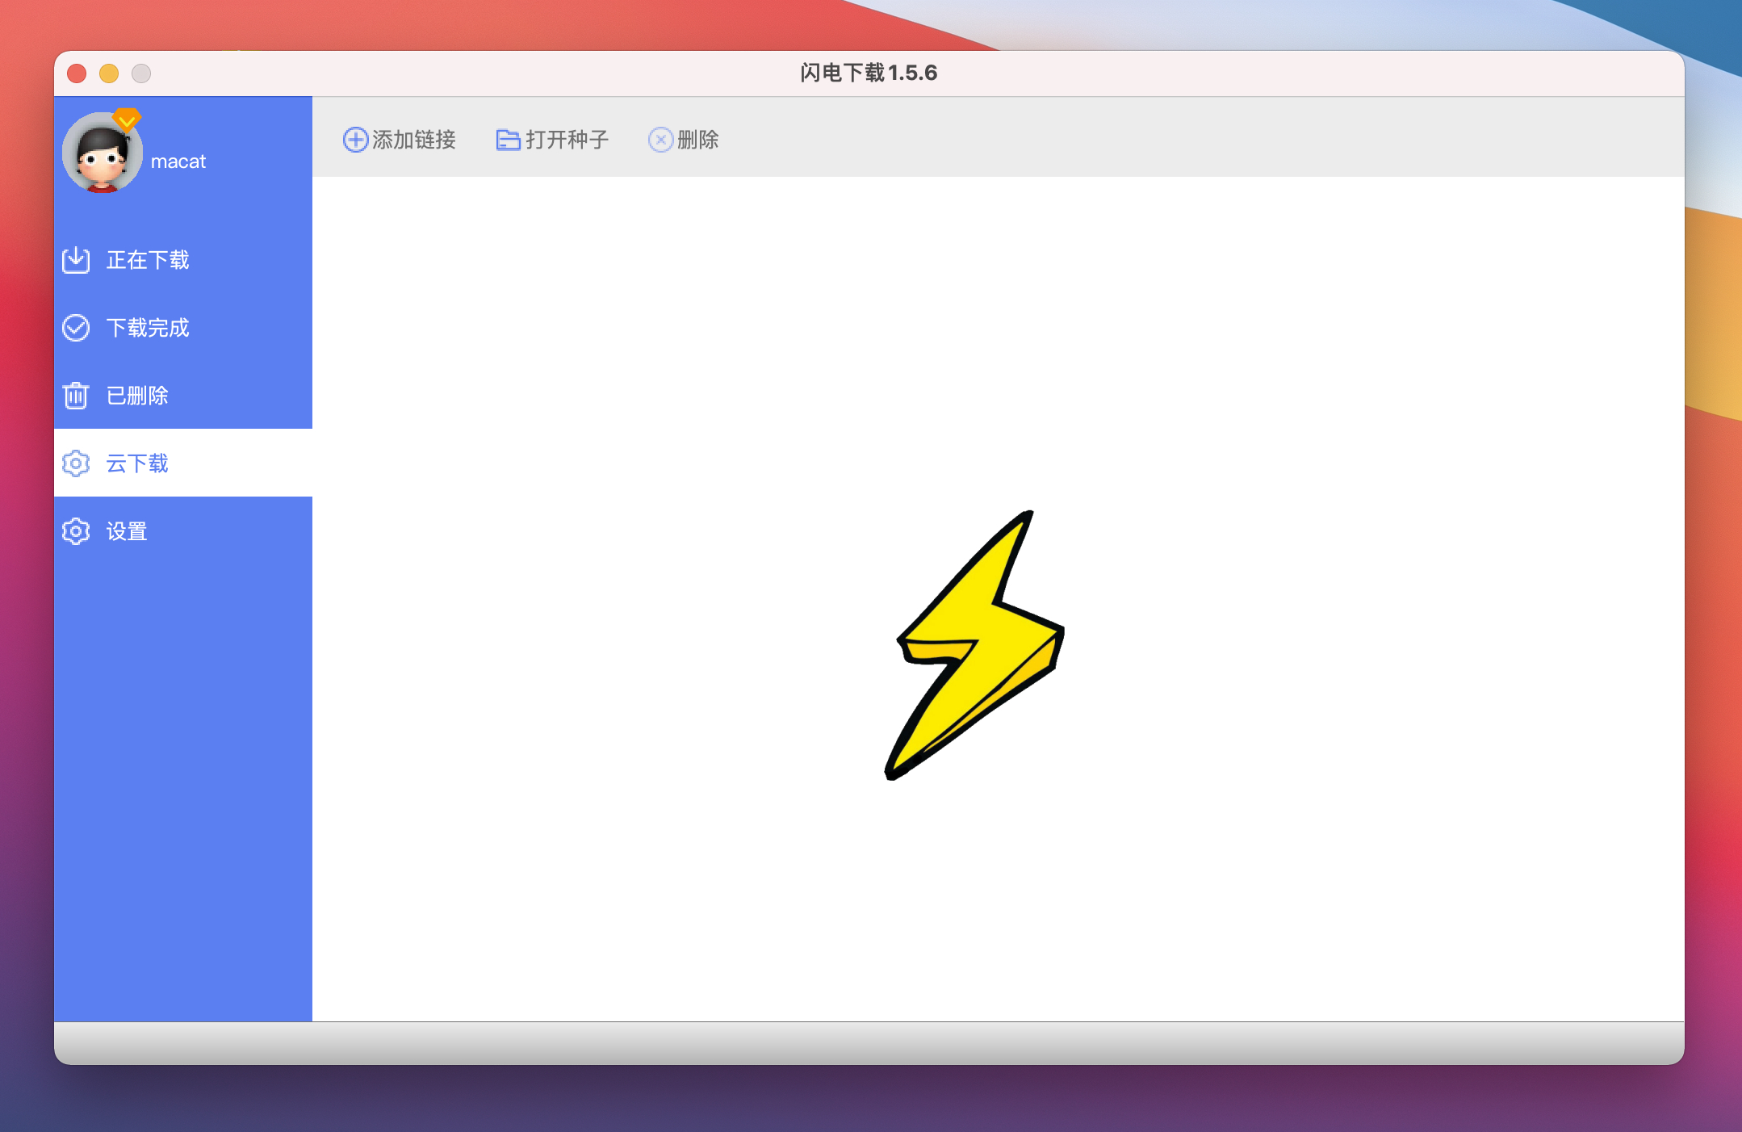Click the checkmark circle icon for completed downloads

(76, 328)
